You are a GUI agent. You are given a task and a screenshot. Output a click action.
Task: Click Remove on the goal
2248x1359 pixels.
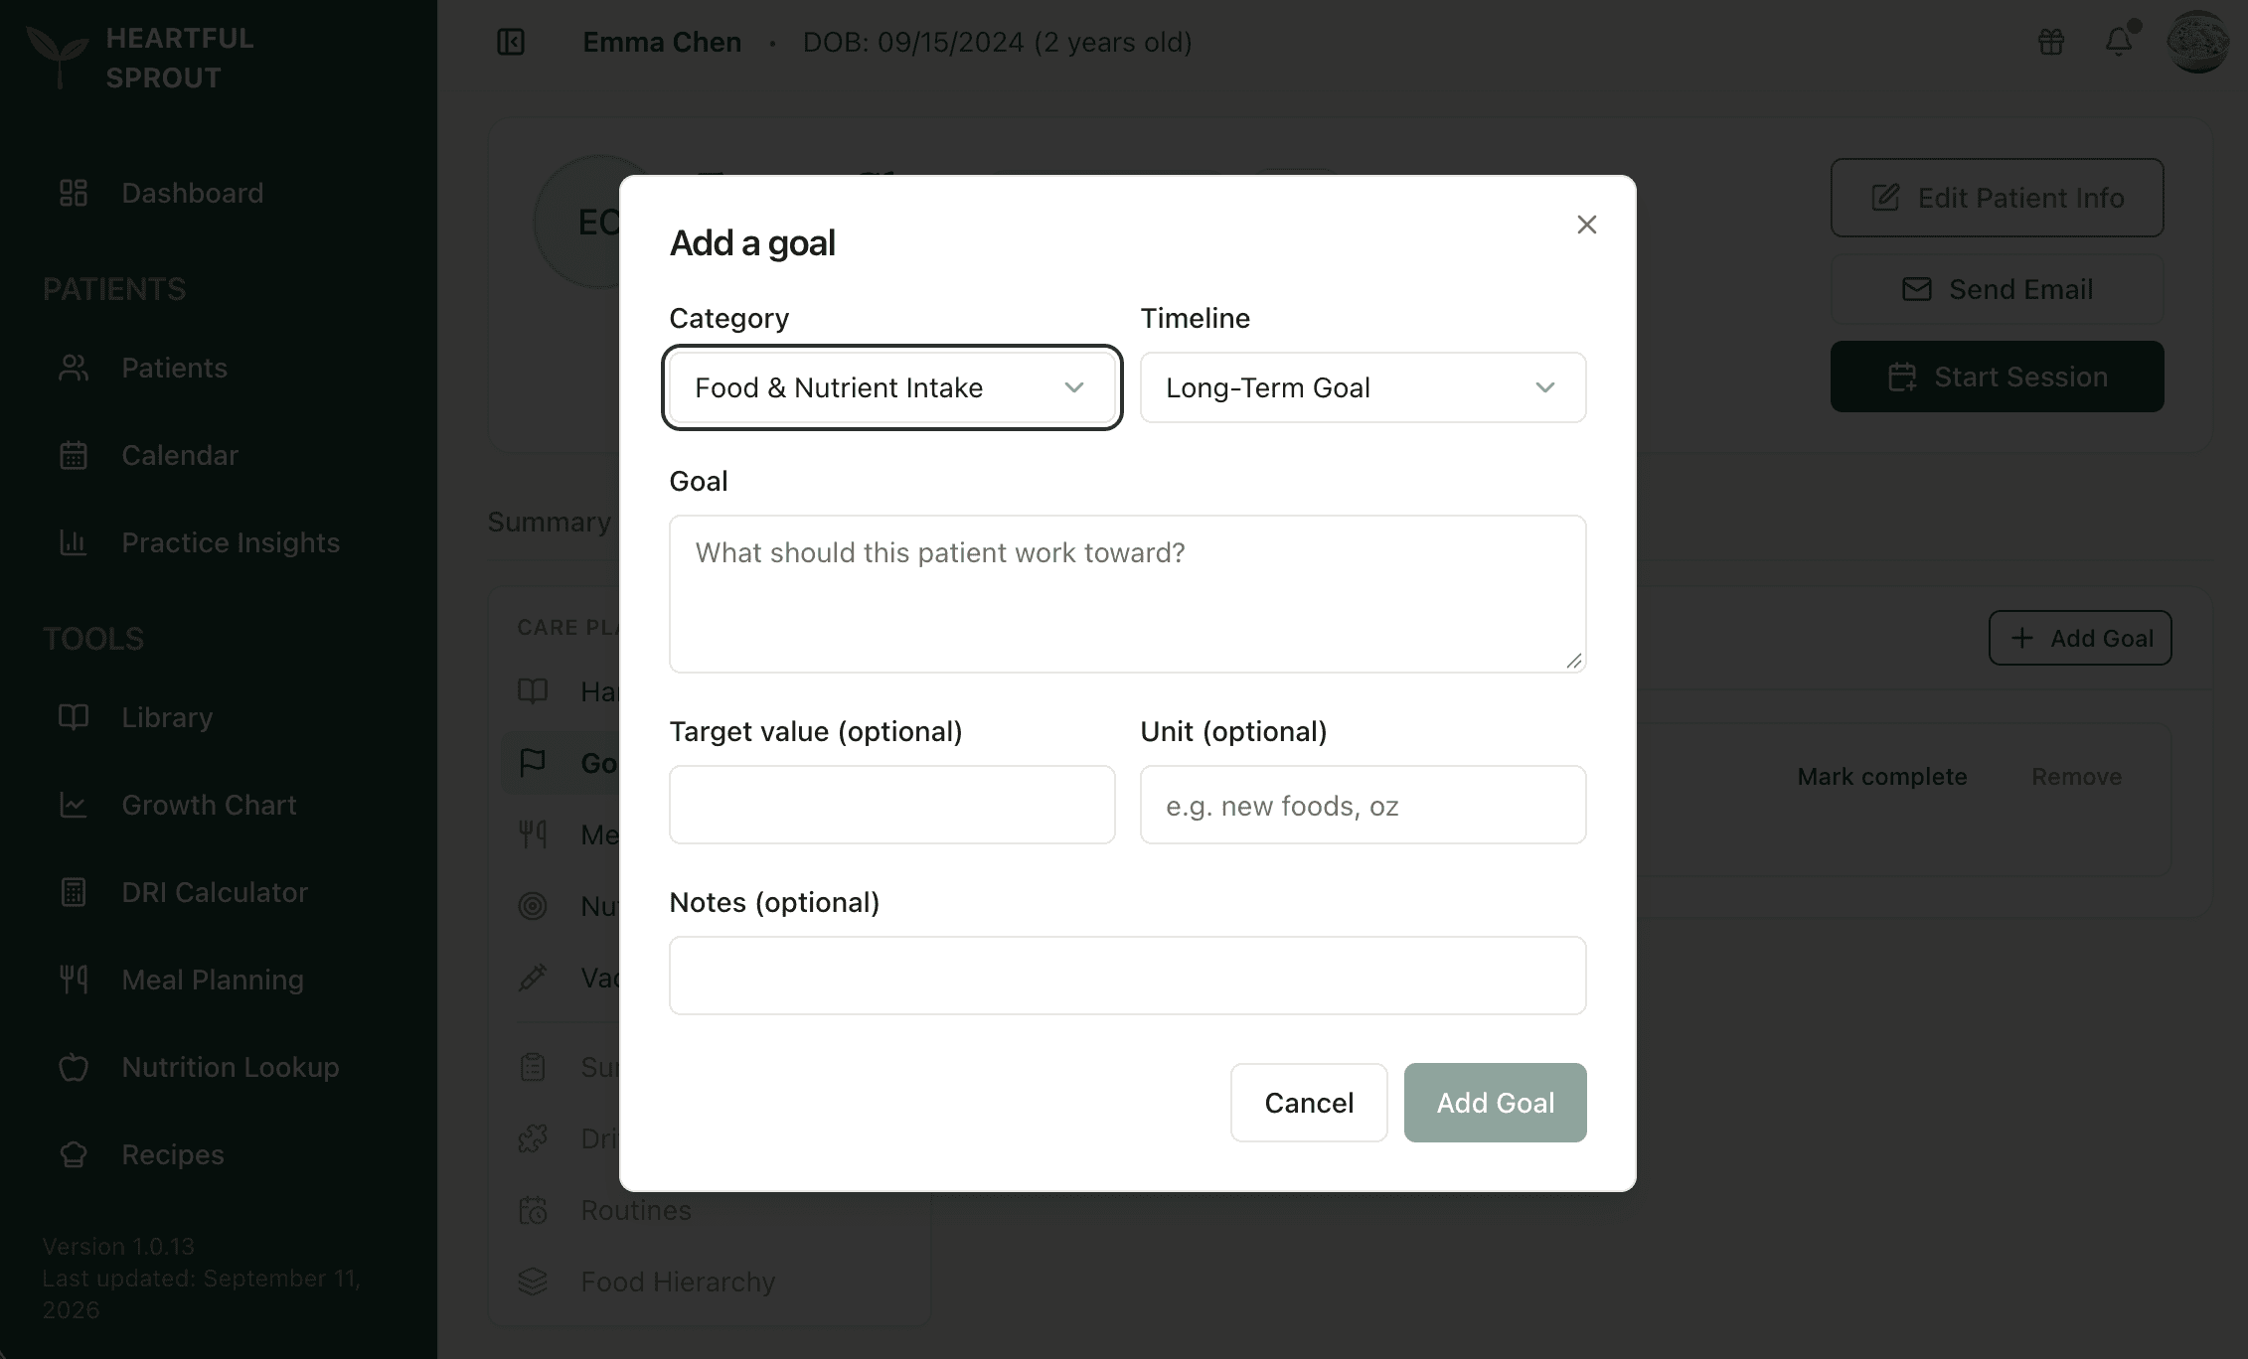(x=2076, y=777)
